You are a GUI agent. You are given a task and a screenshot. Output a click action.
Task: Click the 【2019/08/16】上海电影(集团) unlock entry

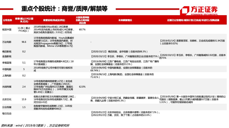pos(122,76)
